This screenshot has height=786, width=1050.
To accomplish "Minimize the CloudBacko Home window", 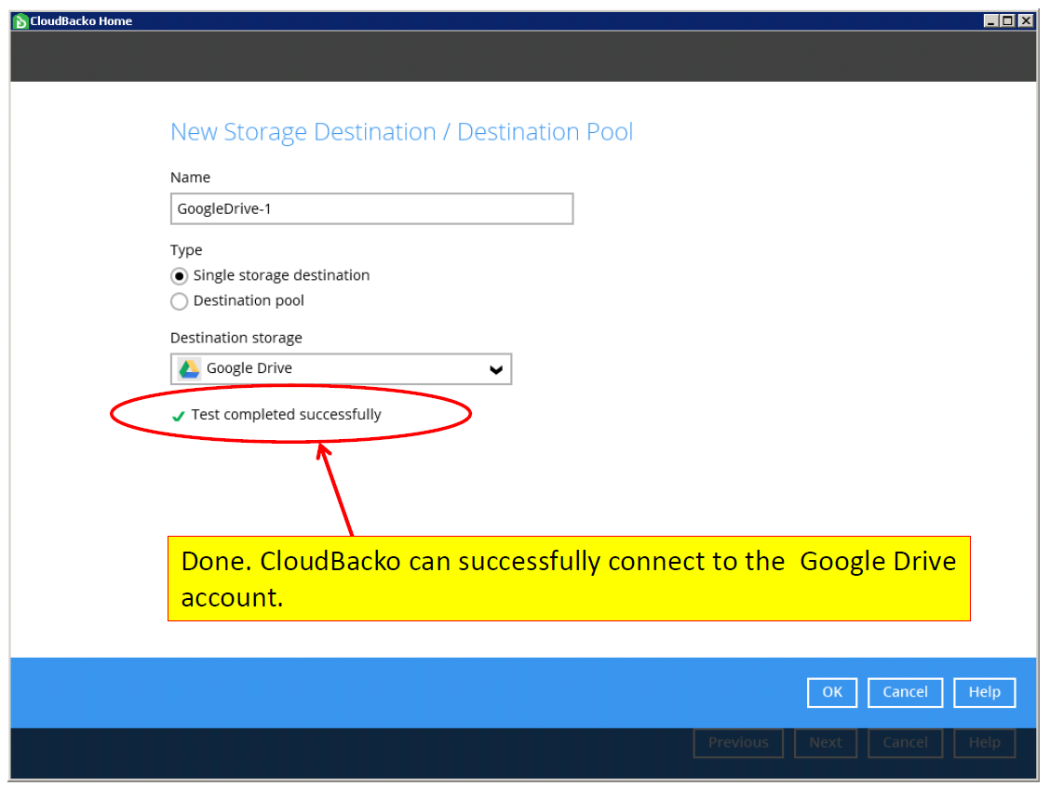I will point(990,20).
